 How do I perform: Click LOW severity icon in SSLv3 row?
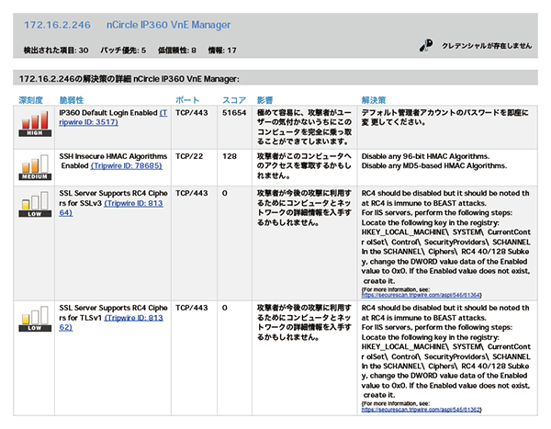(x=35, y=204)
